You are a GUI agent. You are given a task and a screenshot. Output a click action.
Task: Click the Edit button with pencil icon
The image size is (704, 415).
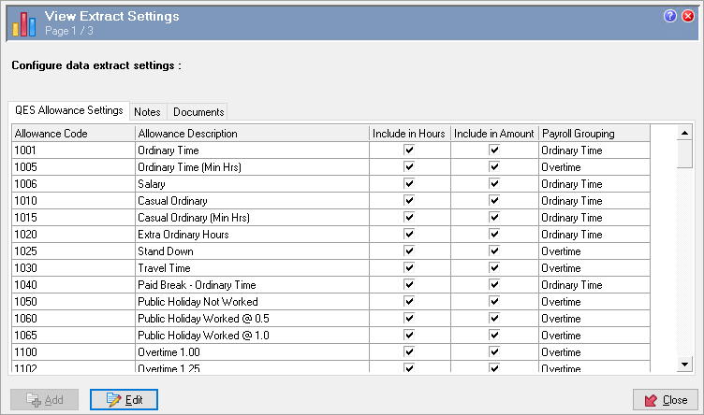(124, 399)
